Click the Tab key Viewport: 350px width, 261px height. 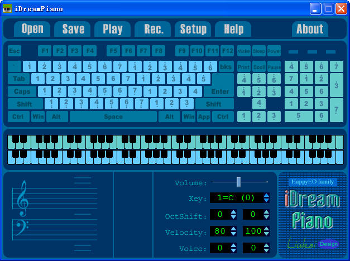tap(19, 79)
